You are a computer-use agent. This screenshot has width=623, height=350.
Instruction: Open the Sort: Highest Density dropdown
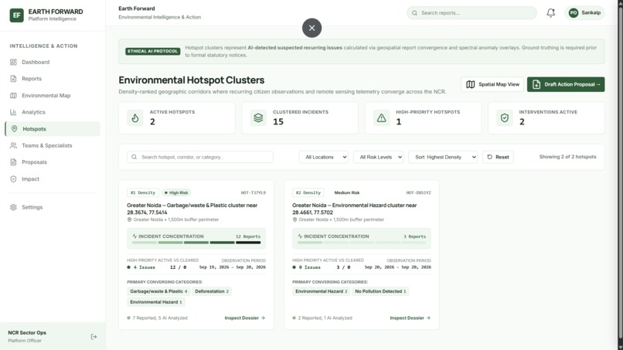tap(443, 157)
